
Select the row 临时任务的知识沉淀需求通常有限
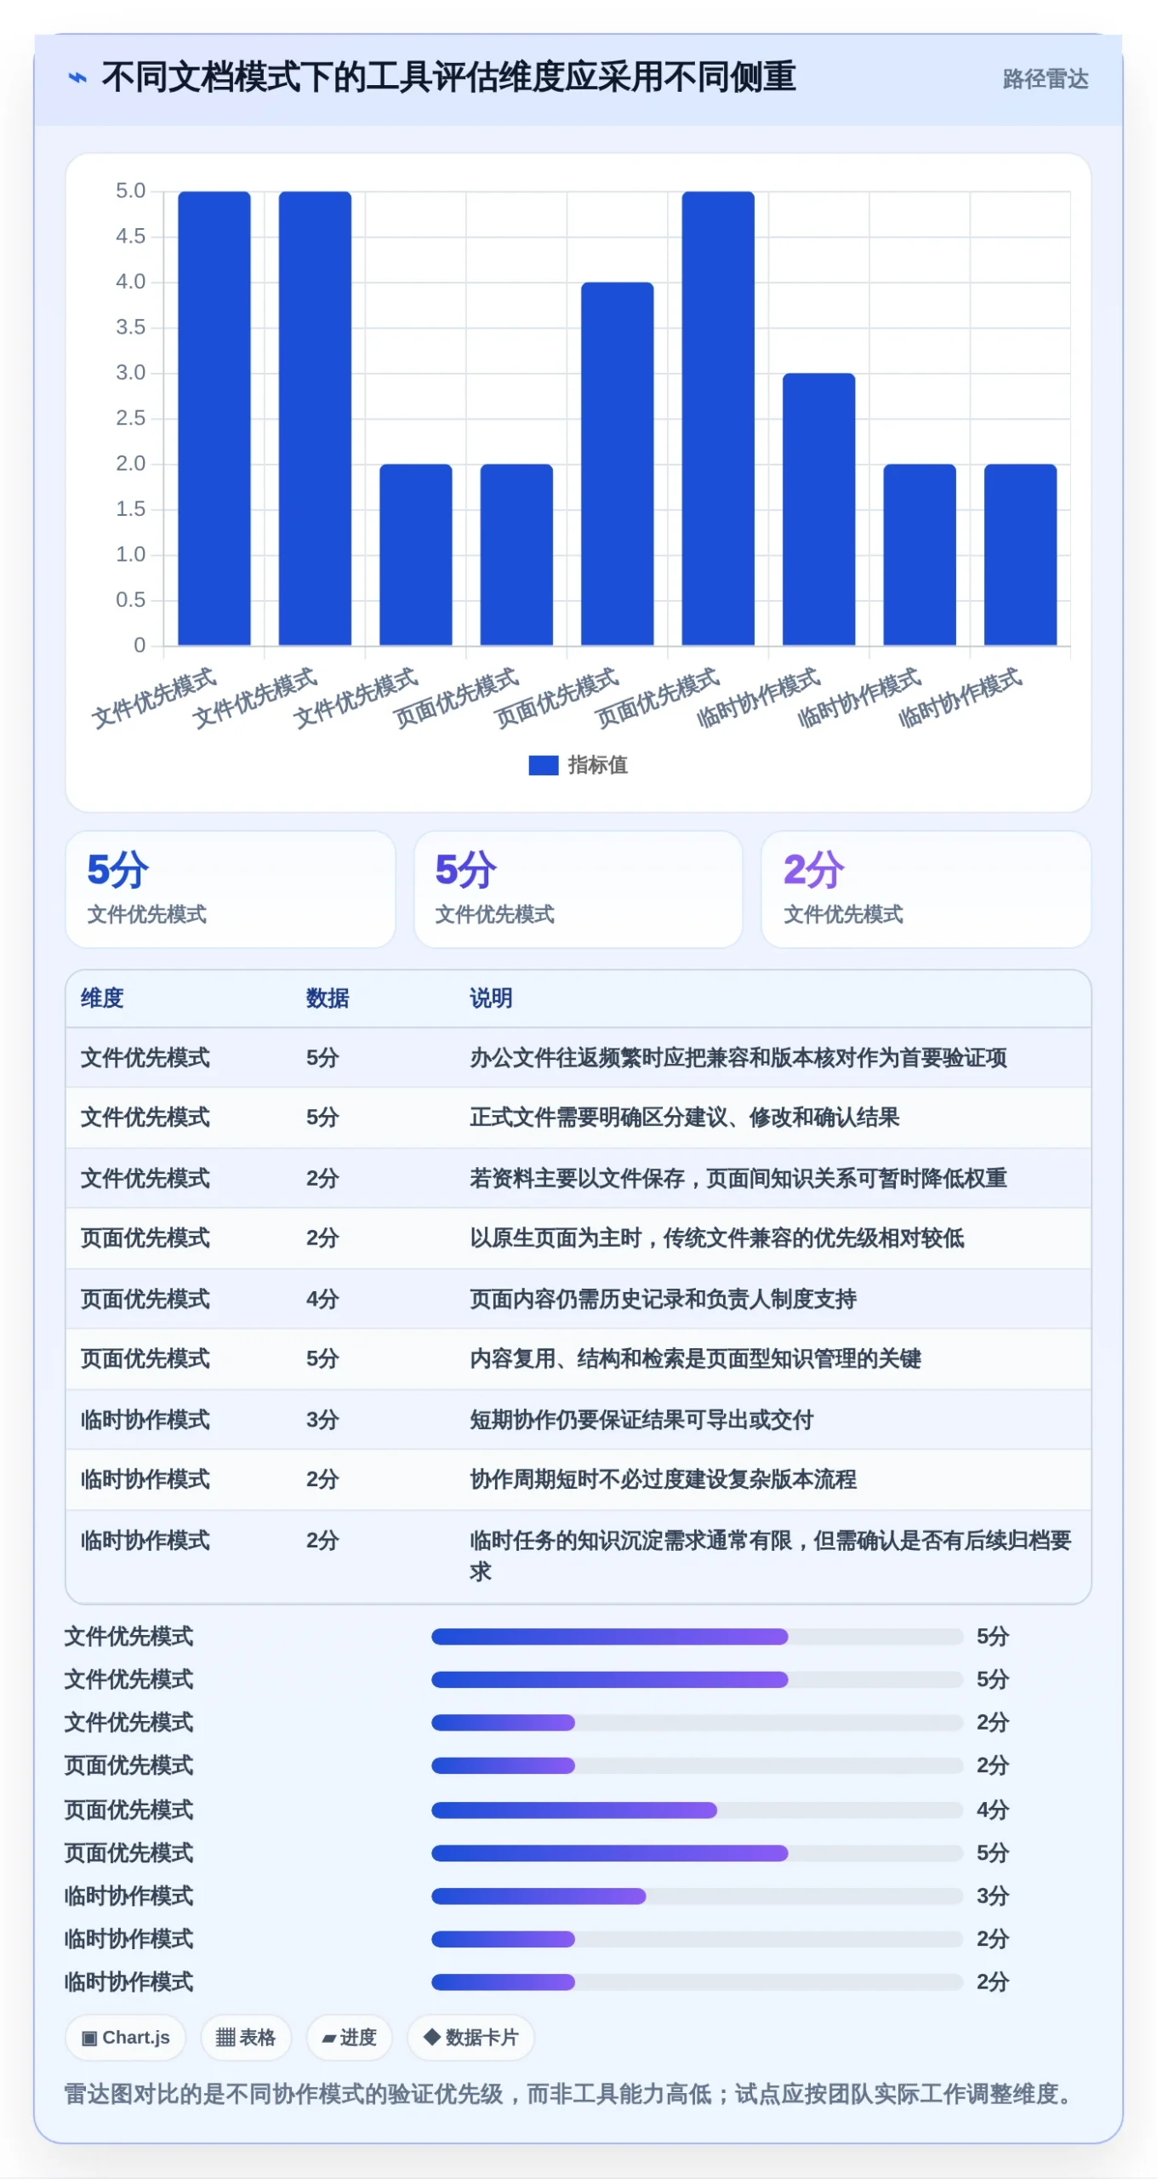[578, 1557]
